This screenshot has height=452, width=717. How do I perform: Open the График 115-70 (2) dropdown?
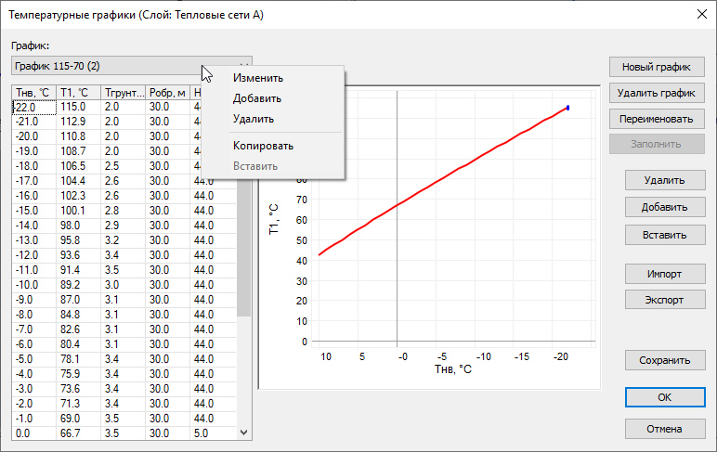coord(130,66)
